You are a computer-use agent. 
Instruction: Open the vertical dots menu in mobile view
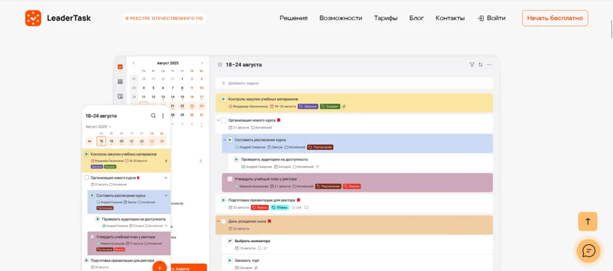163,116
